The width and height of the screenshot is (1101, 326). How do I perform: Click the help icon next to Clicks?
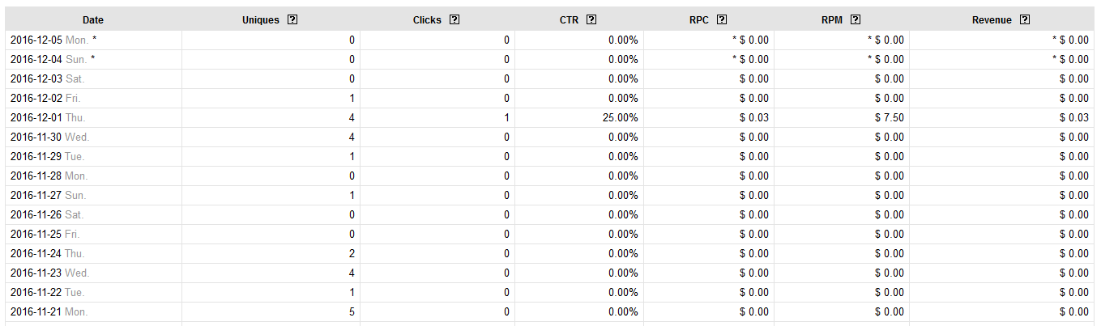454,19
